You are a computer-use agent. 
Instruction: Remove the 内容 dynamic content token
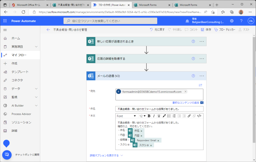pos(141,136)
